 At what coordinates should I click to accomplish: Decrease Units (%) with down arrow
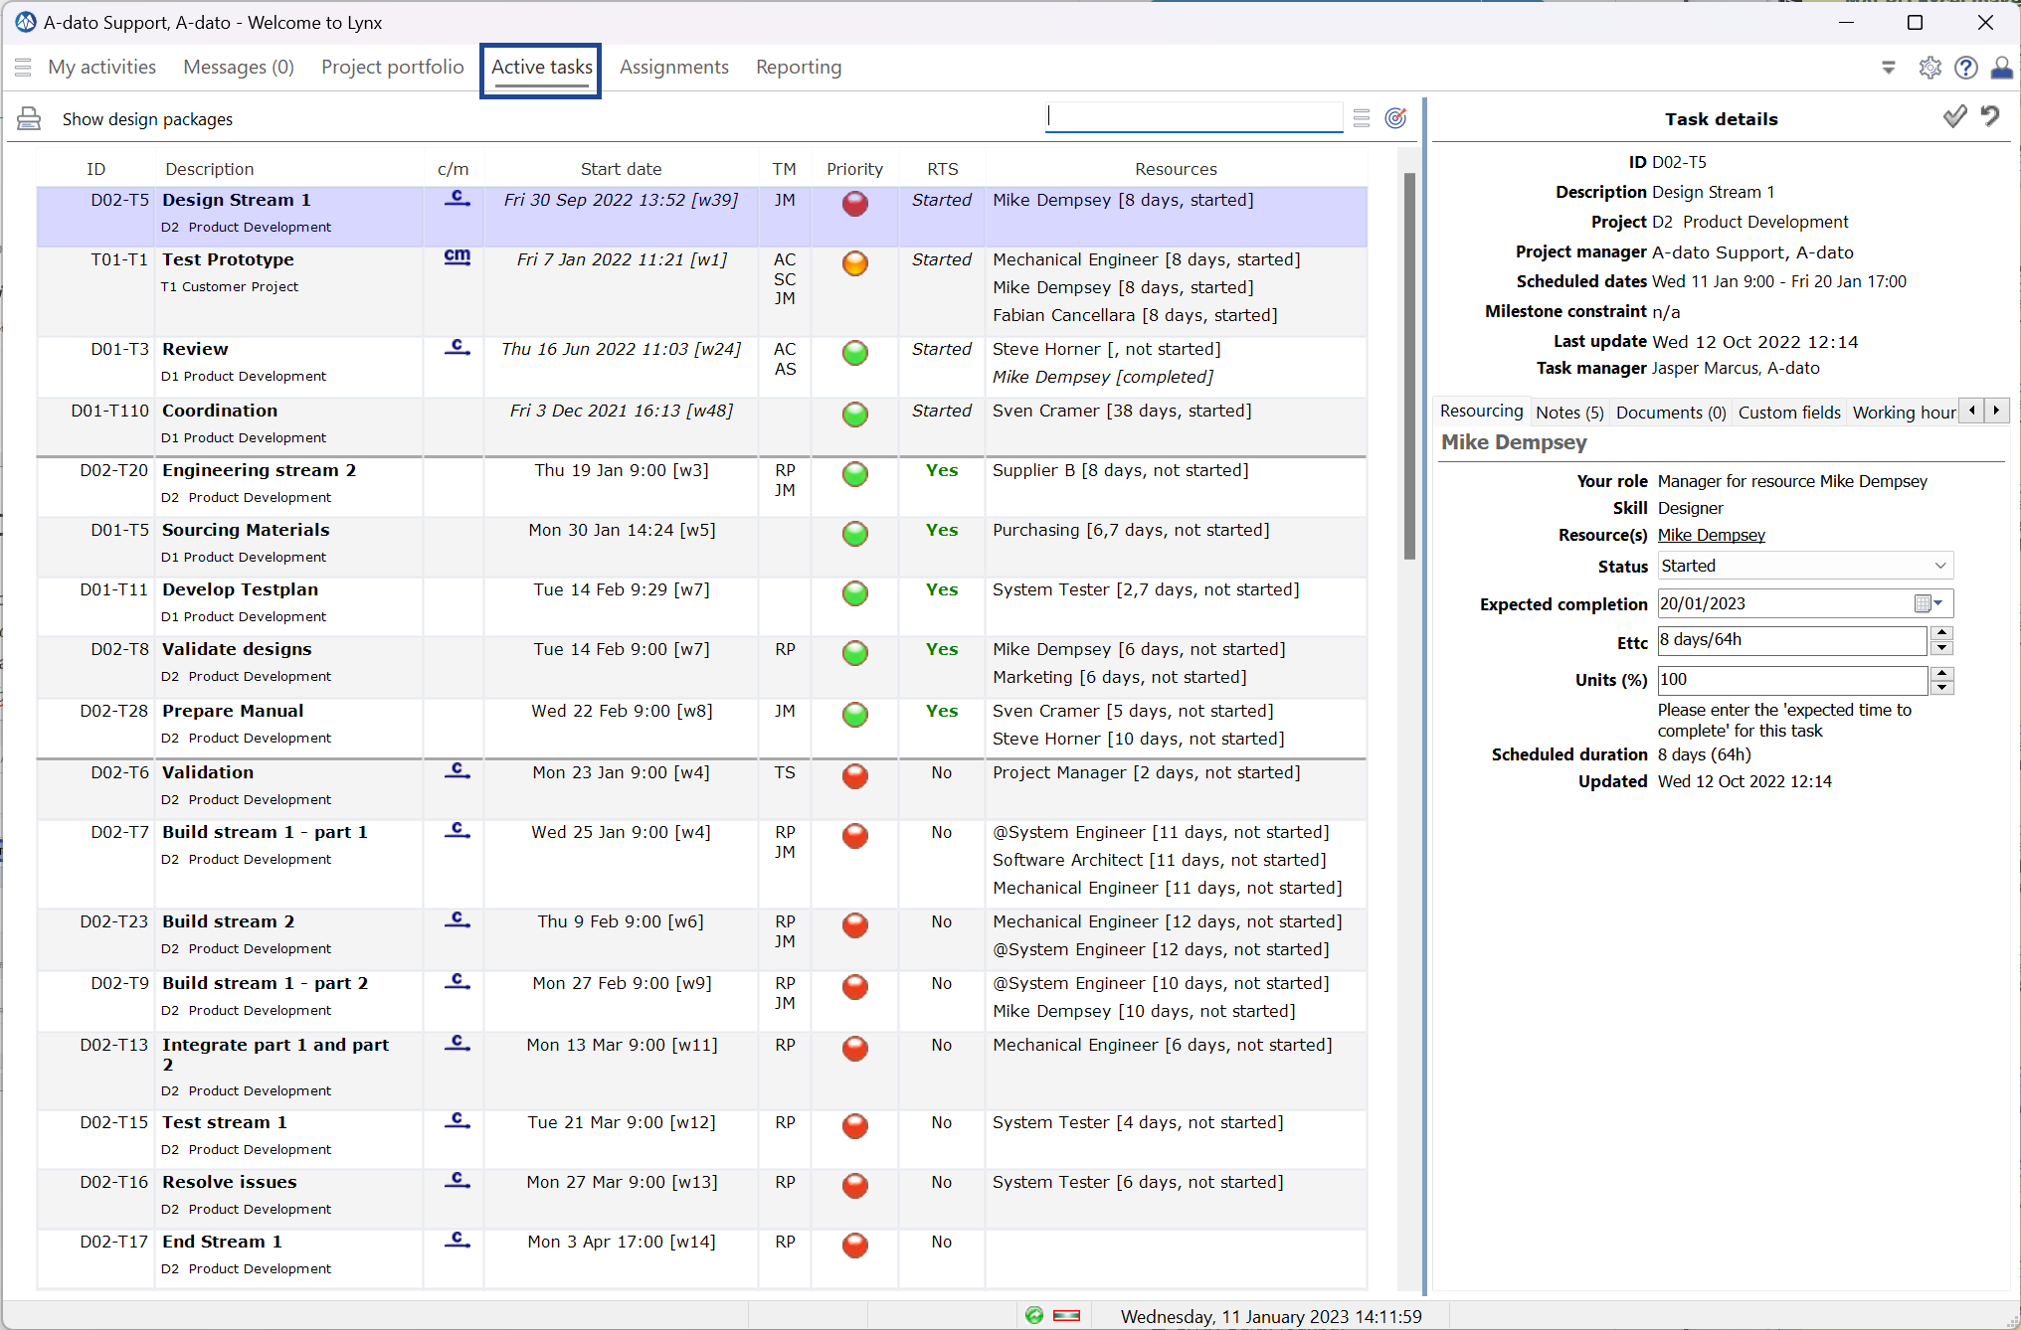[x=1940, y=688]
